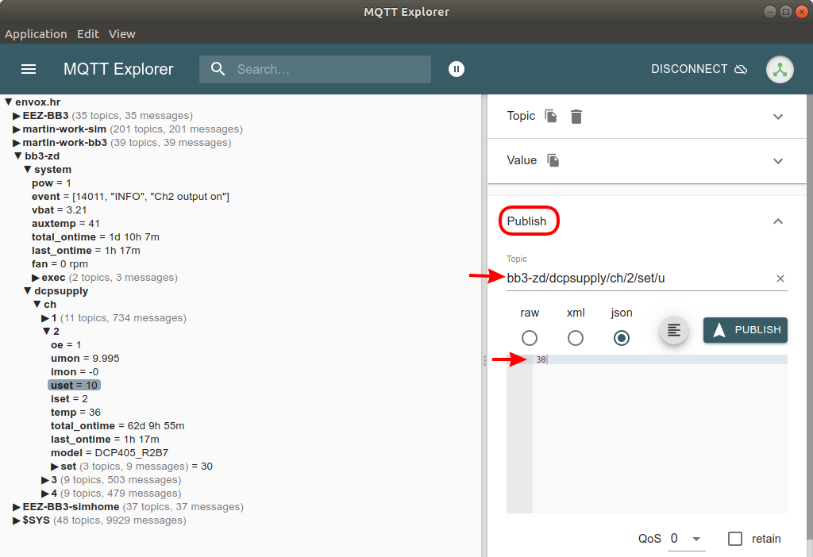Delete topic with the trash icon

pos(576,117)
